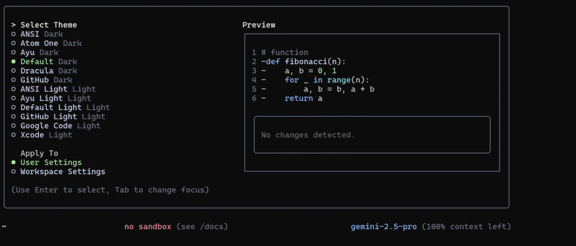576x246 pixels.
Task: Switch to the GitHub Dark theme
Action: 42,80
